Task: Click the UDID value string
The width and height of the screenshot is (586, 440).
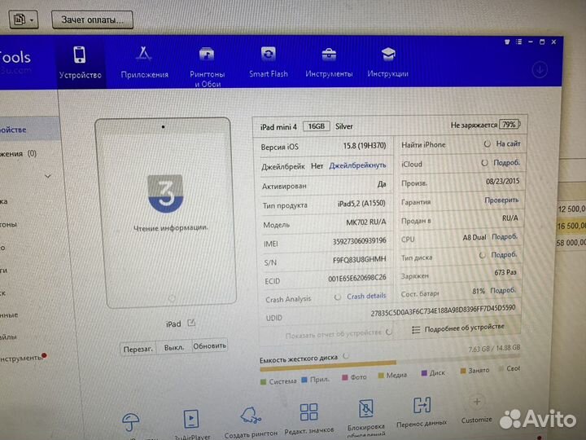Action: 443,310
